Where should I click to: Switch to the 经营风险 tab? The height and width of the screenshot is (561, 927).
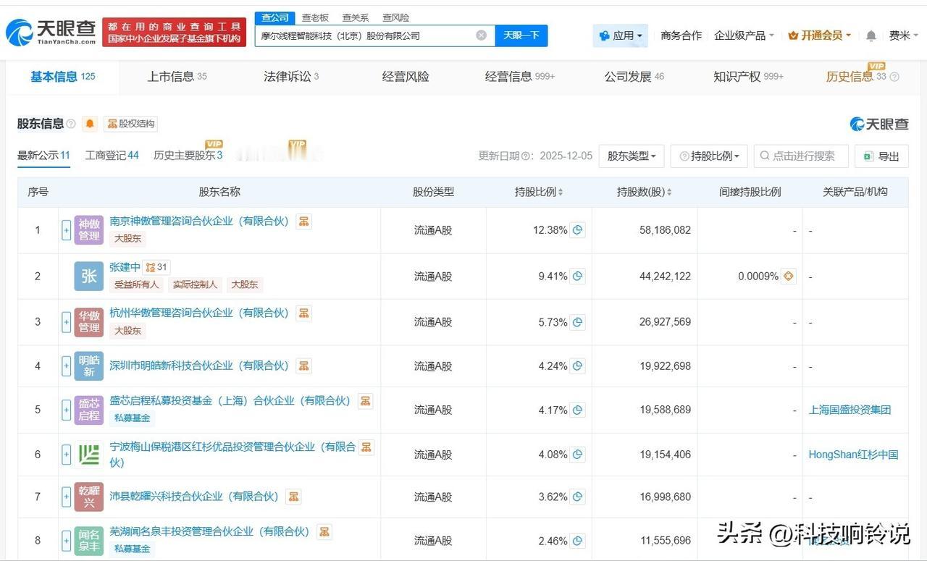406,77
